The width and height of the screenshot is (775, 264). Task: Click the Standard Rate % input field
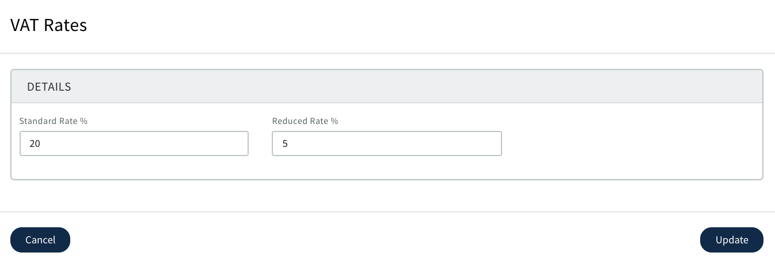(x=134, y=143)
